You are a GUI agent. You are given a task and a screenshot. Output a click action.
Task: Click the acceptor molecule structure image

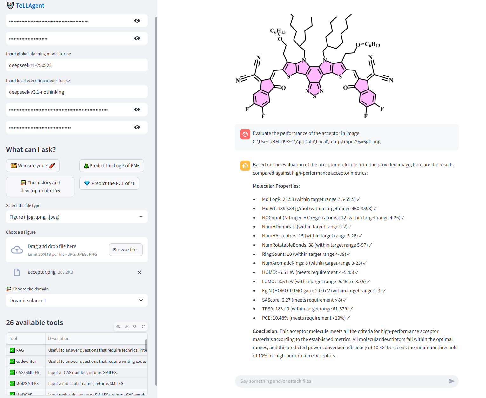click(x=314, y=66)
